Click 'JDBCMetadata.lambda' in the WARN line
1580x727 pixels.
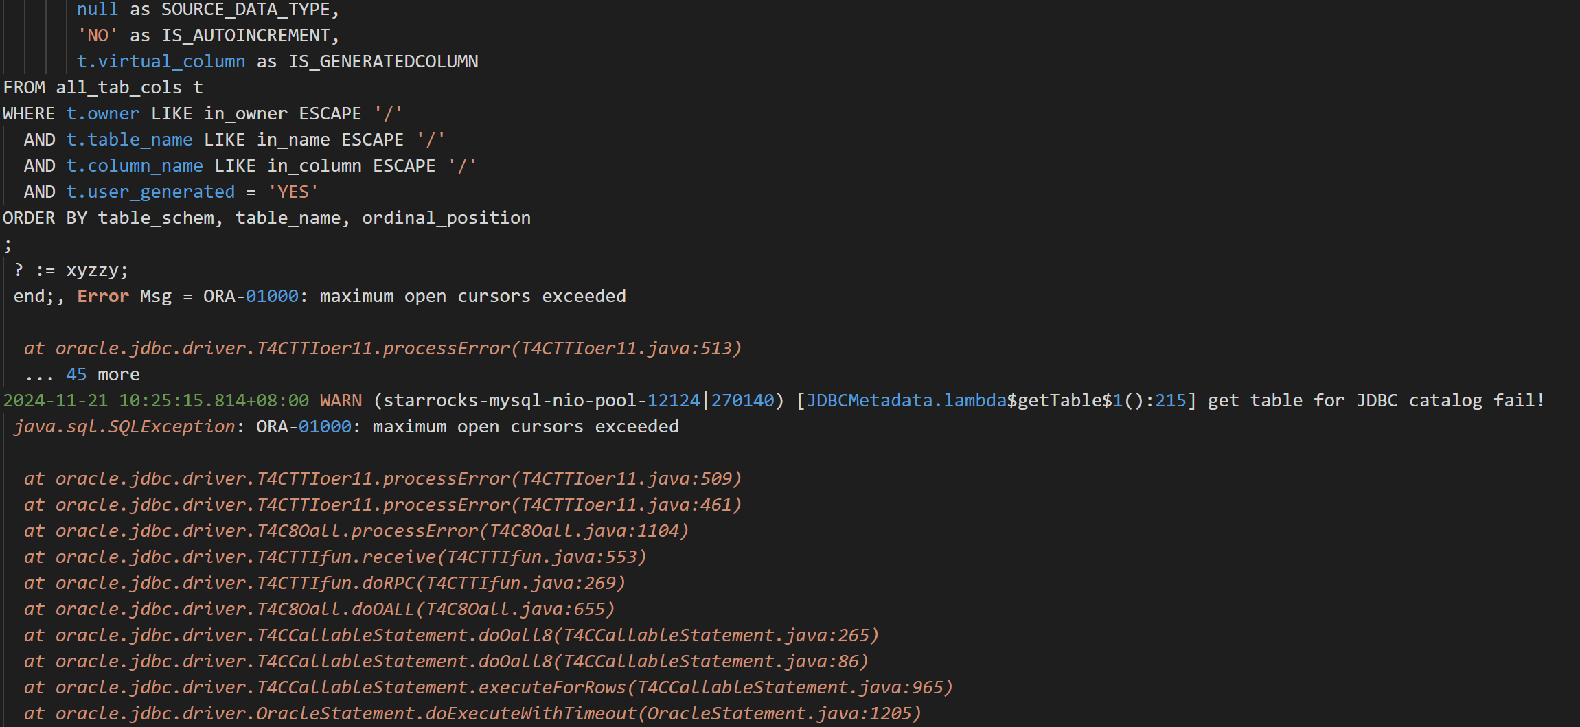(x=906, y=401)
